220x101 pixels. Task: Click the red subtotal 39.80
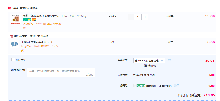point(210,16)
